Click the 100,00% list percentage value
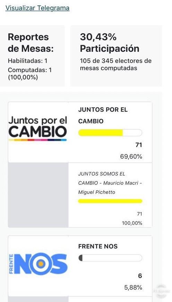This screenshot has width=172, height=302. point(132,223)
